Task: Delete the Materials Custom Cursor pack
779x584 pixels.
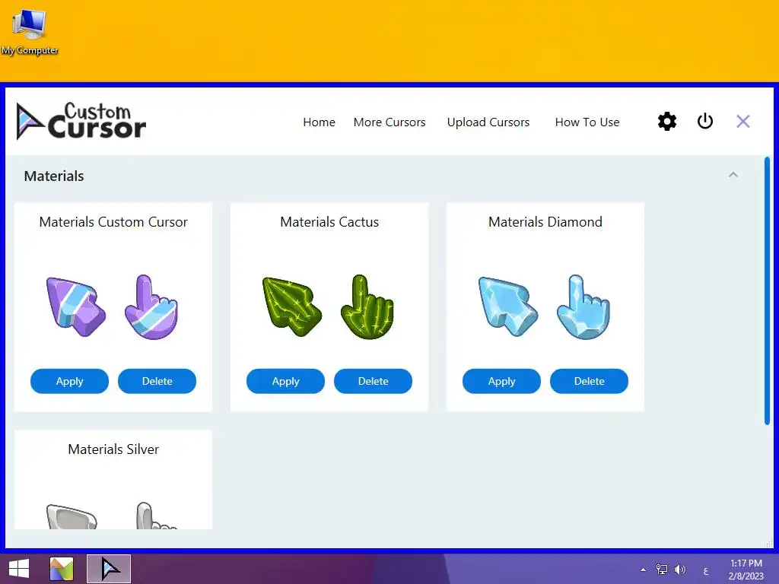Action: tap(157, 381)
